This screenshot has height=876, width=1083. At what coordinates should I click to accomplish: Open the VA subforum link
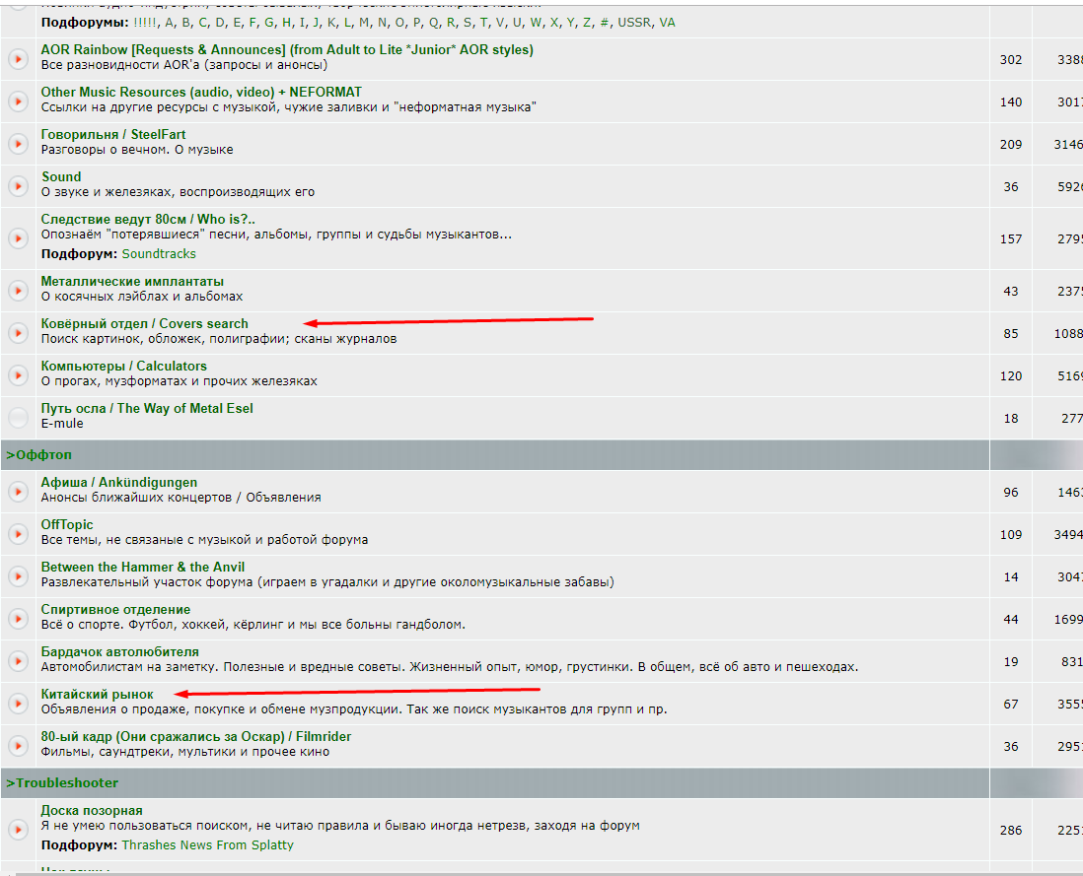[x=667, y=23]
